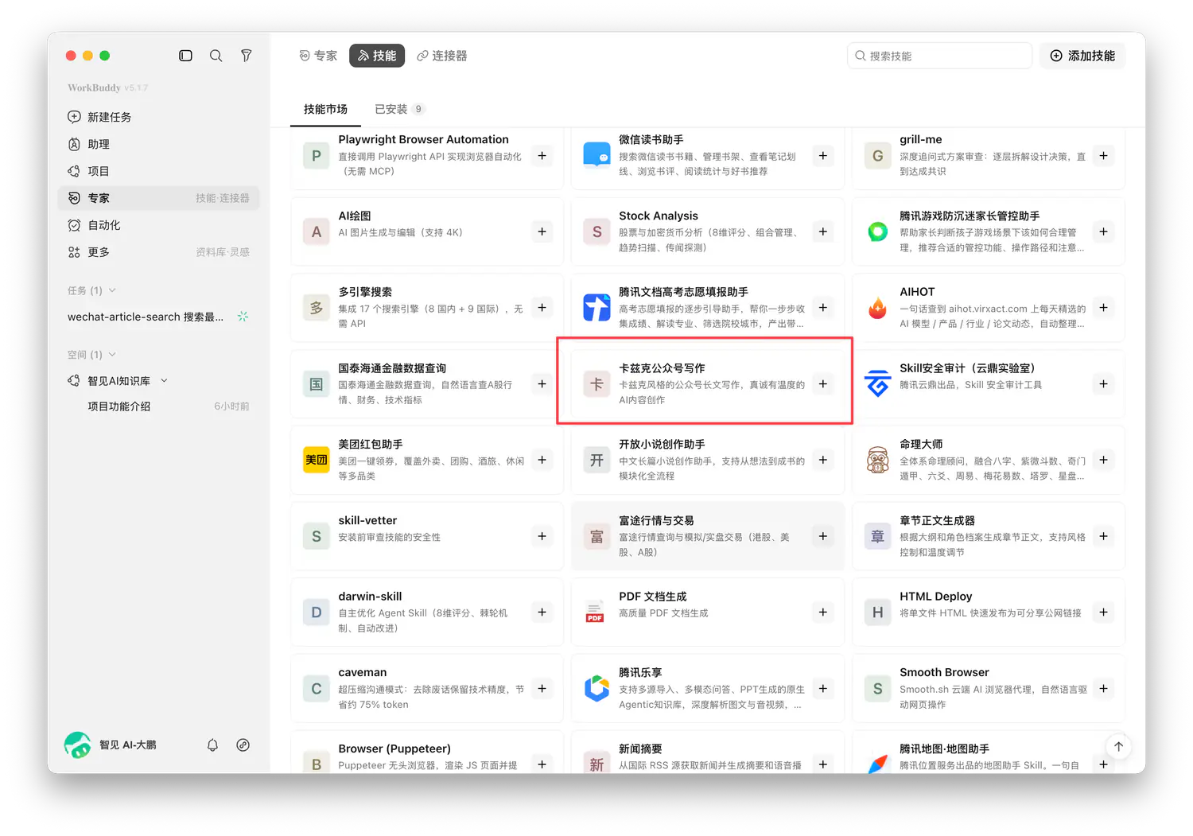This screenshot has width=1193, height=836.
Task: Open the Browser (Puppeteer) skill card
Action: tap(427, 752)
